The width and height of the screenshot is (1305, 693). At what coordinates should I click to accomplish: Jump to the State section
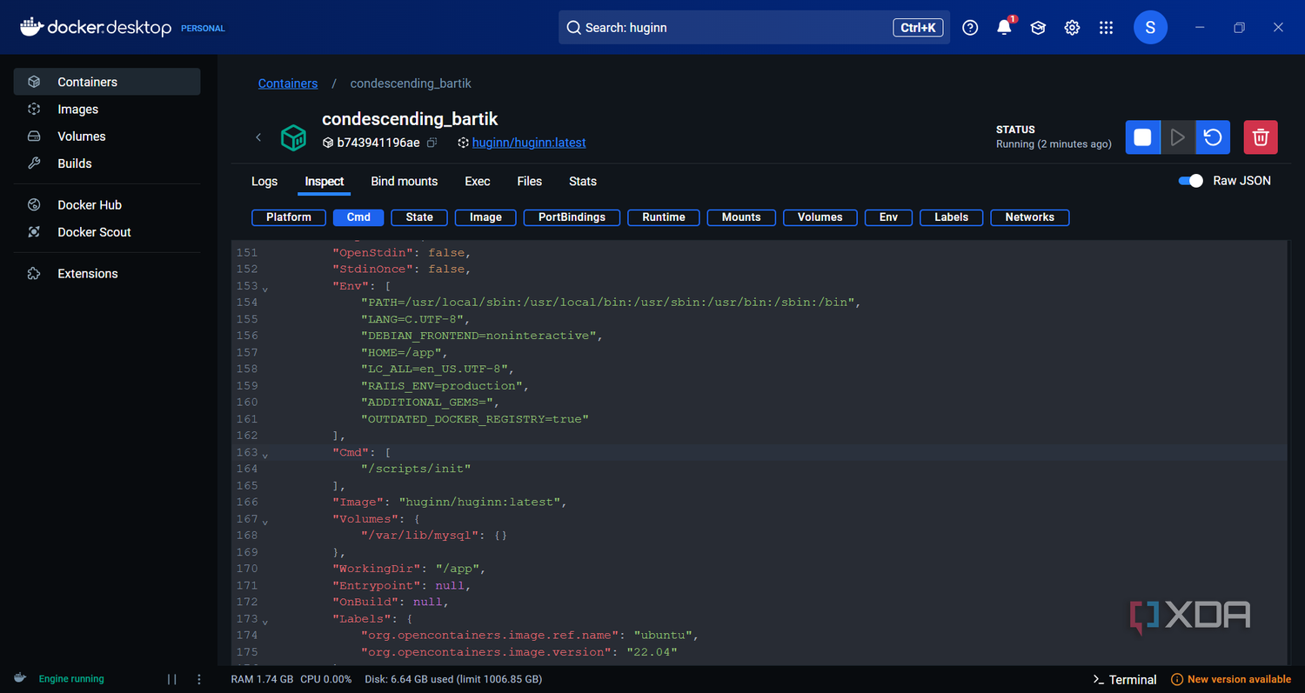419,217
